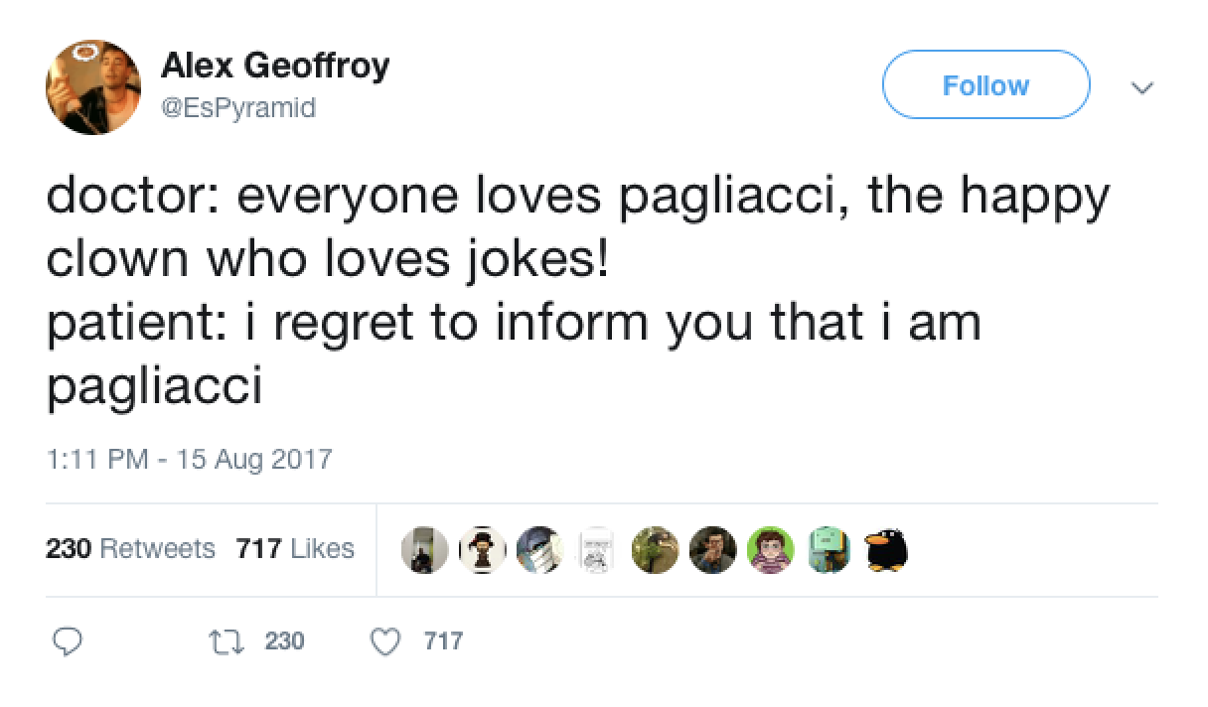Image resolution: width=1208 pixels, height=707 pixels.
Task: Click the 230 Retweets count link
Action: [x=130, y=548]
